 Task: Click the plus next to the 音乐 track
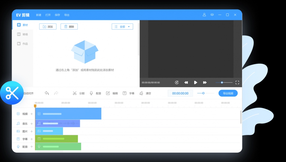click(32, 124)
